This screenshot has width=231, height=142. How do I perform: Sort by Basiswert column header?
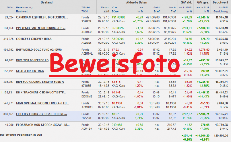[22, 11]
